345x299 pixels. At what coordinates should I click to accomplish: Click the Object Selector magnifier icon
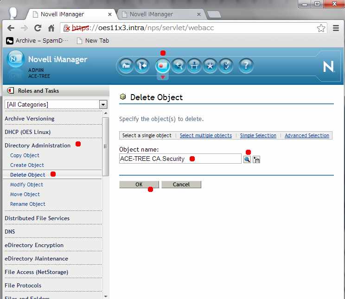point(247,159)
